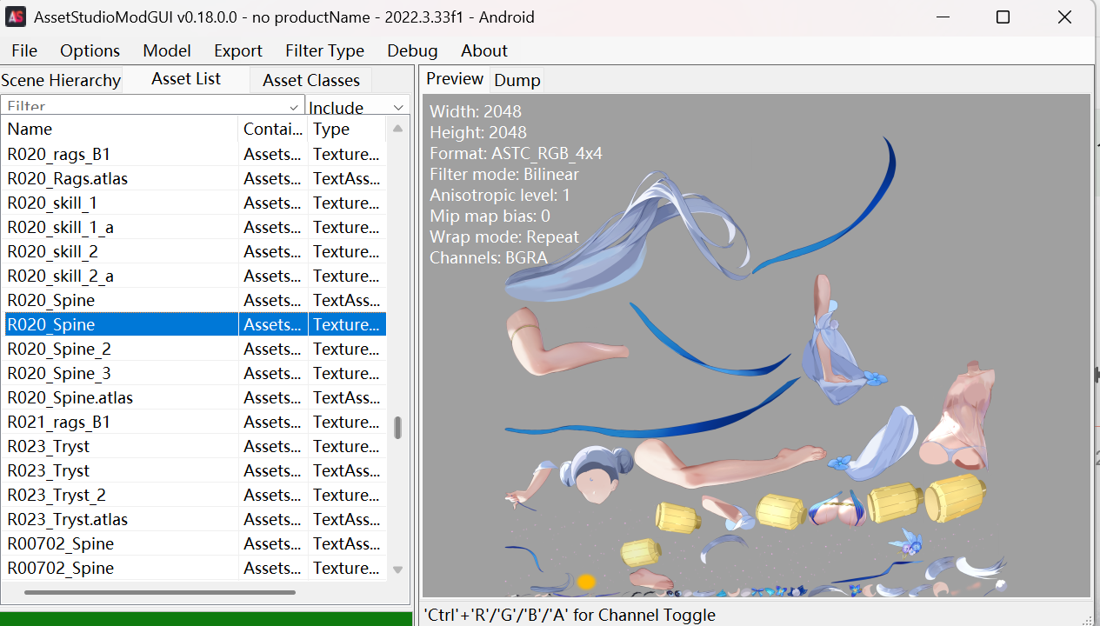This screenshot has height=626, width=1100.
Task: Switch to the Dump tab
Action: (x=517, y=80)
